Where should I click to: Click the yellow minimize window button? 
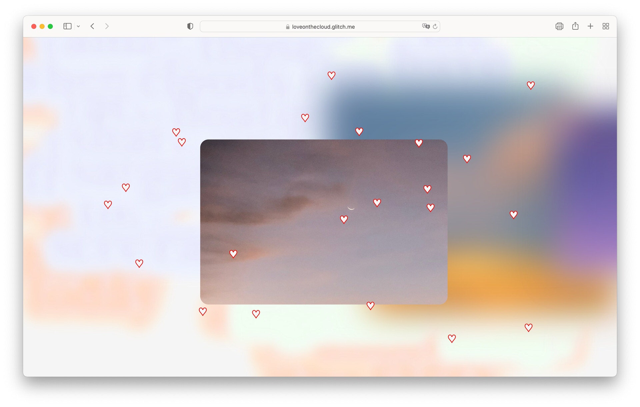(42, 26)
